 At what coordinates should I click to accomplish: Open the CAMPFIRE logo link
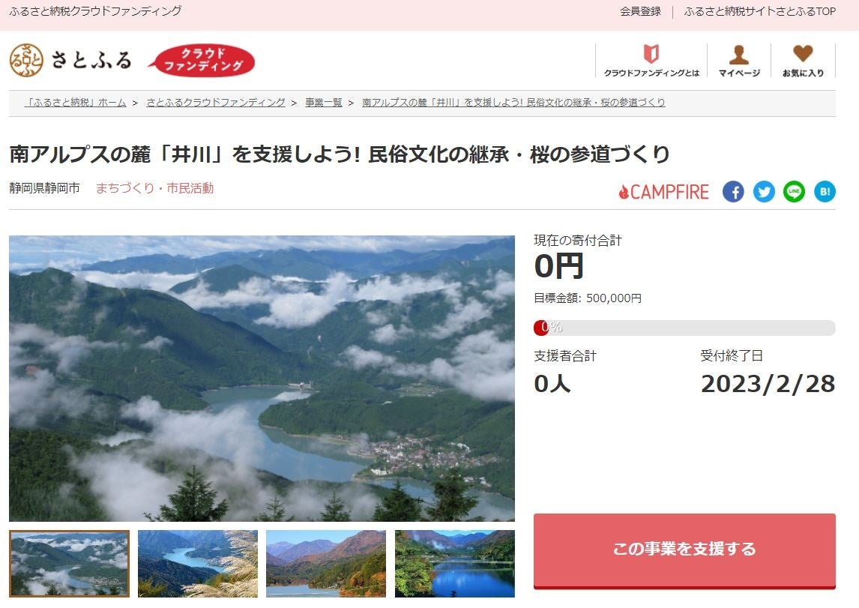pyautogui.click(x=663, y=192)
